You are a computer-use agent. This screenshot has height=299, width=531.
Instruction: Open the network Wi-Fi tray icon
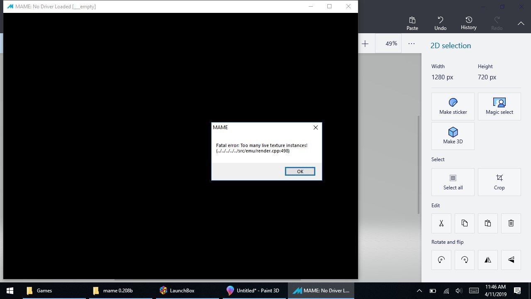click(x=446, y=291)
